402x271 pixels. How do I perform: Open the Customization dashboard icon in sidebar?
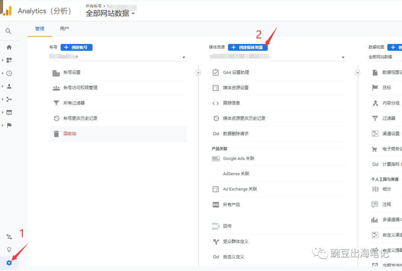pos(9,60)
